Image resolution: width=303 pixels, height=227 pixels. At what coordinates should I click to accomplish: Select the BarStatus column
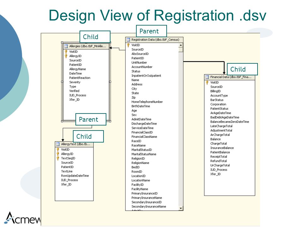217,100
